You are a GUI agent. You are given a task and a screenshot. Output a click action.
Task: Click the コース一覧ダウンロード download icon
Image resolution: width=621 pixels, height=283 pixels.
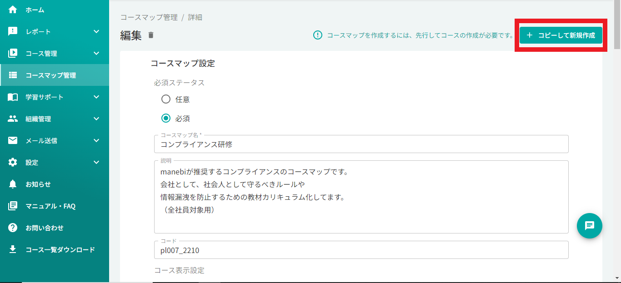(x=13, y=249)
